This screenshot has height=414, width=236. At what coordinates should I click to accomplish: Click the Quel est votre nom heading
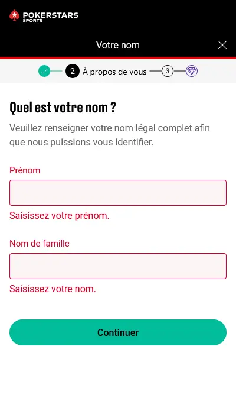click(63, 108)
